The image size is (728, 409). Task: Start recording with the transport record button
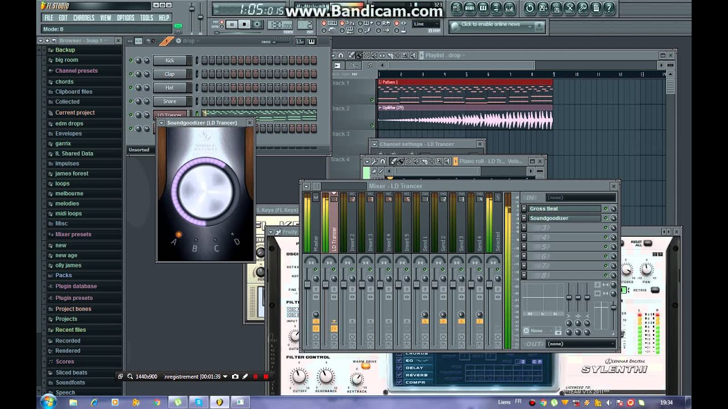point(257,24)
